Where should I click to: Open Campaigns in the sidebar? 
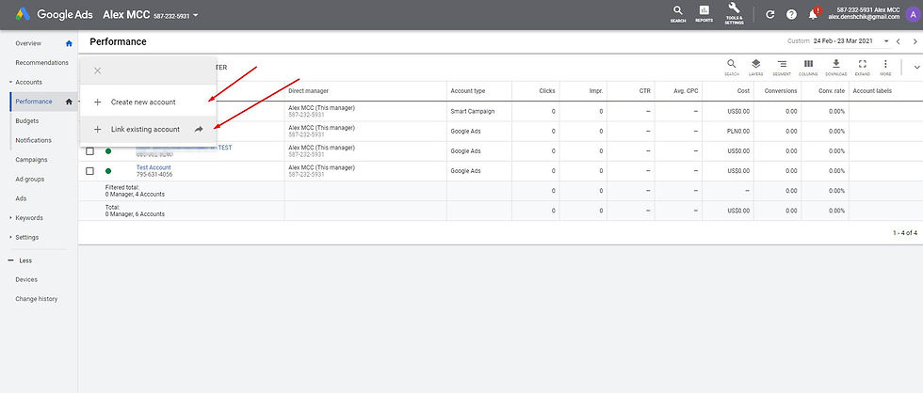pos(31,160)
